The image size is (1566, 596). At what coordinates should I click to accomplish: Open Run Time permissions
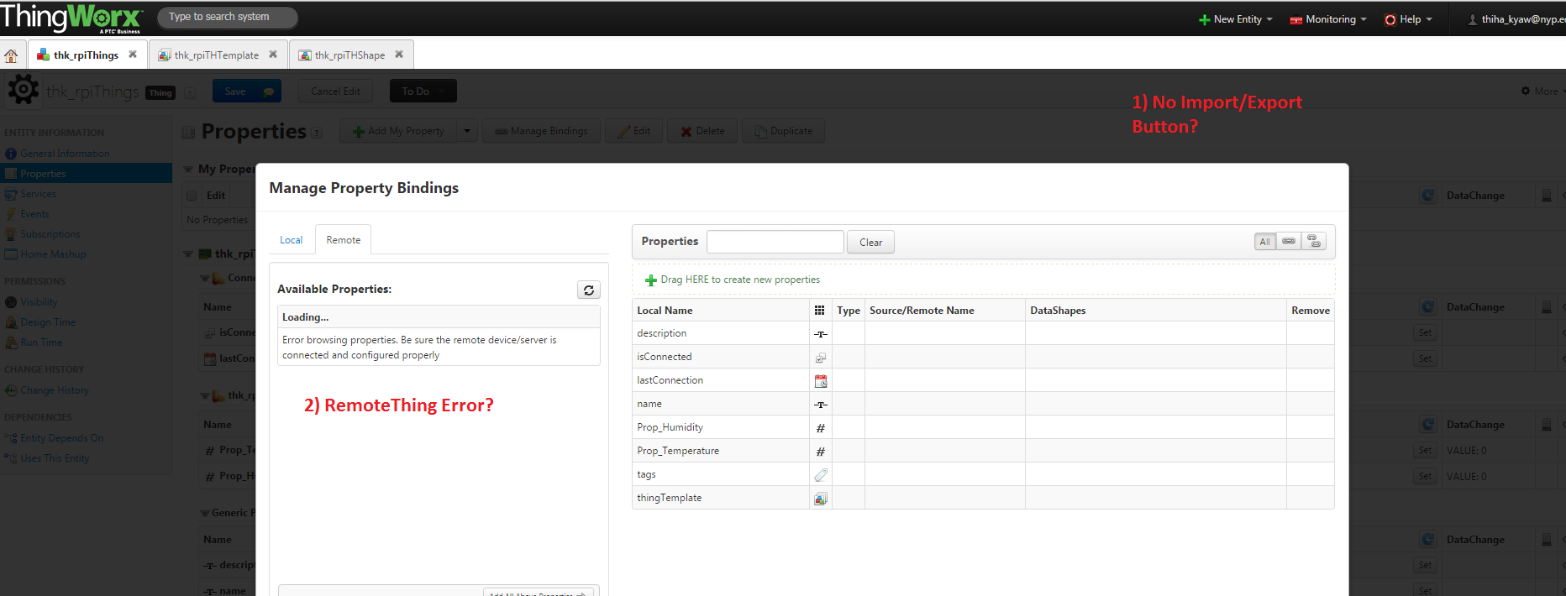(41, 342)
